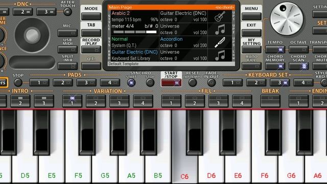Click DNC button 3
Viewport: 327px width, 184px height.
(46, 12)
